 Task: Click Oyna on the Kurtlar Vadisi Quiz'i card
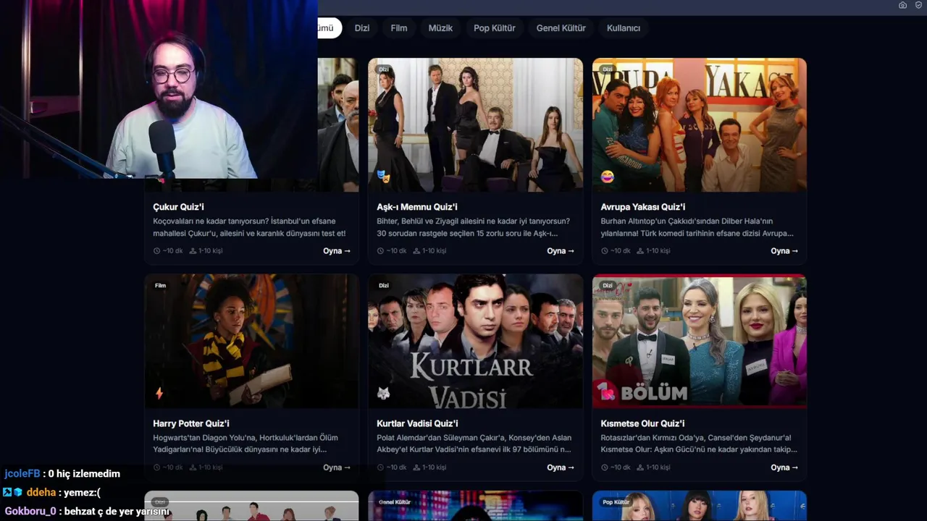(x=561, y=467)
